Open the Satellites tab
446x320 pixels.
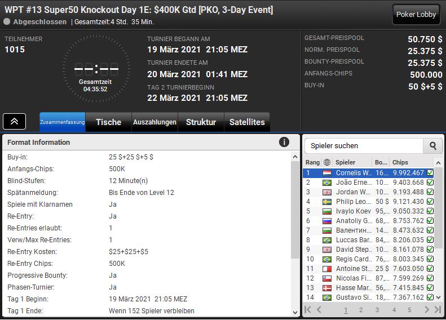click(247, 122)
